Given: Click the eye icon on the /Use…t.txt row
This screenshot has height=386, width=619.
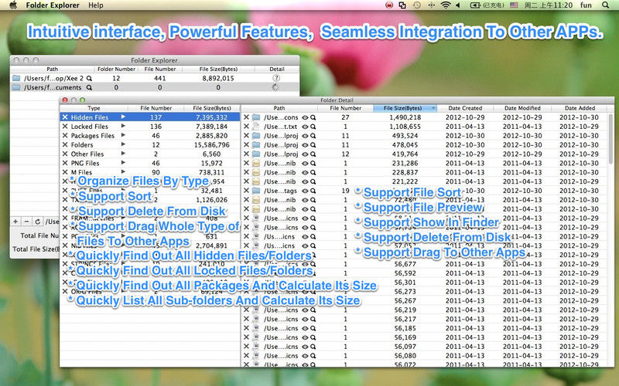Looking at the screenshot, I should tap(305, 127).
